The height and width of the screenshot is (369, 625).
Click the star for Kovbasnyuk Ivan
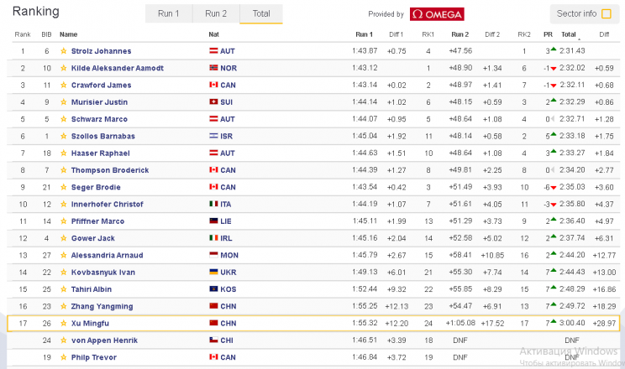point(63,273)
